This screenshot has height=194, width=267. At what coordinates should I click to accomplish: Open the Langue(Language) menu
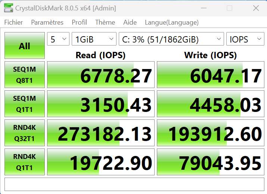coord(172,22)
